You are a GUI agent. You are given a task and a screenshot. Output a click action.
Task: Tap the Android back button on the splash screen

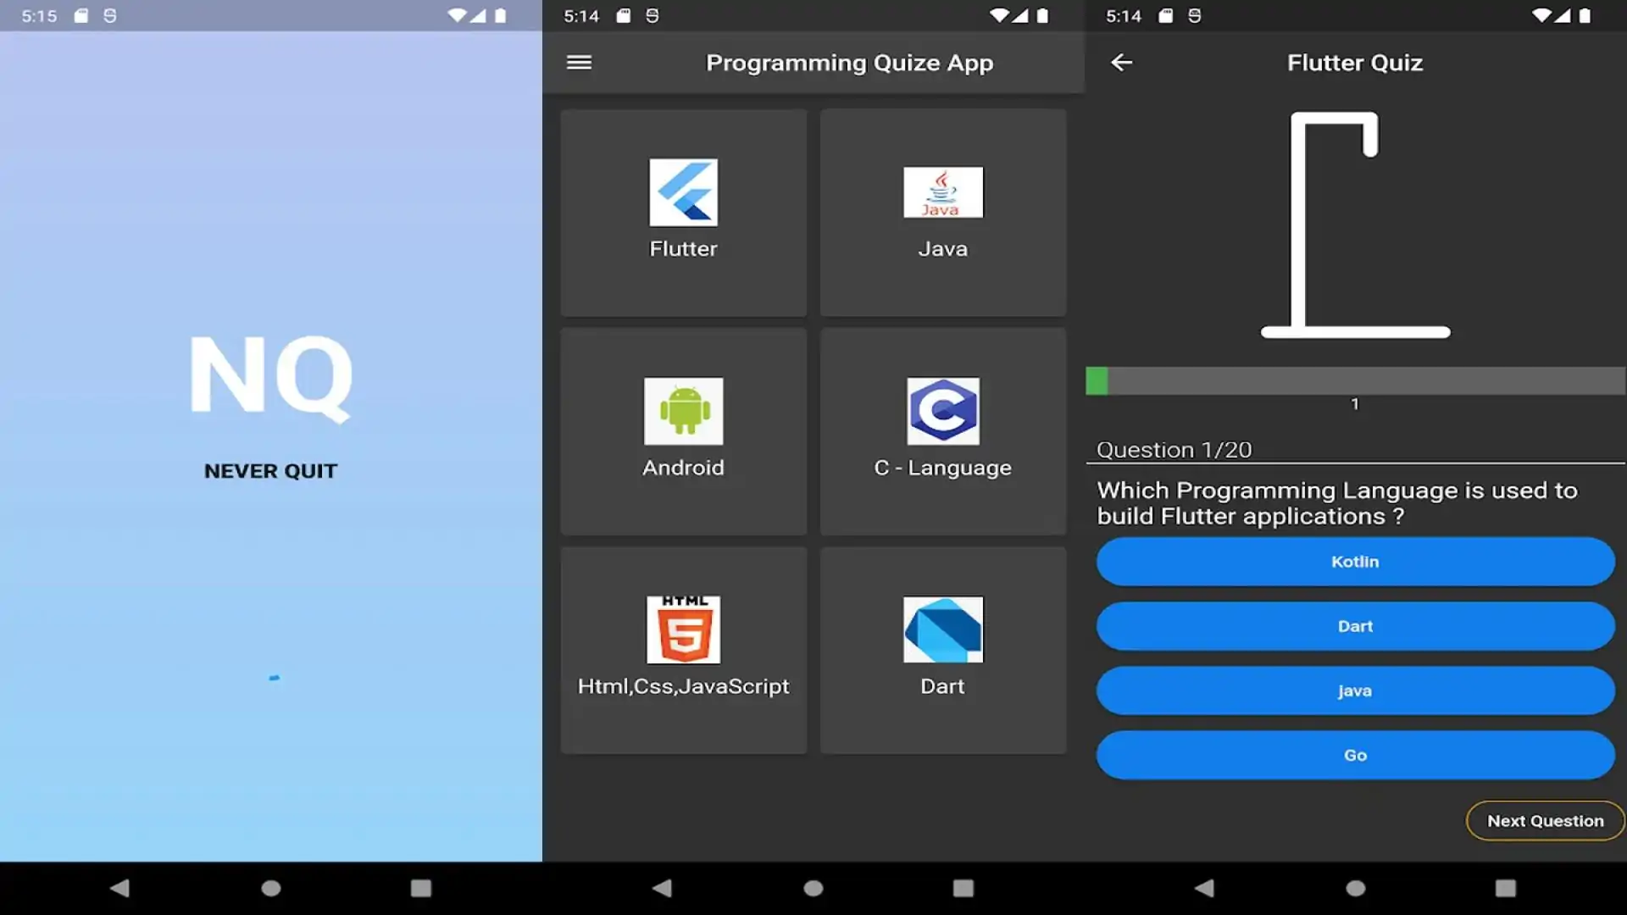(x=119, y=888)
